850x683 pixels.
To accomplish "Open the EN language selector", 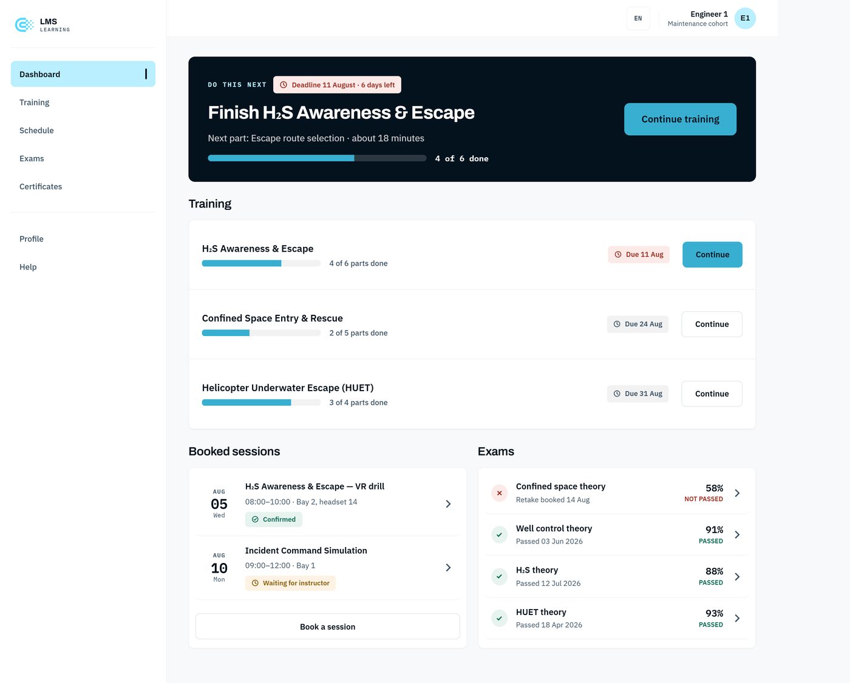I will [x=638, y=18].
